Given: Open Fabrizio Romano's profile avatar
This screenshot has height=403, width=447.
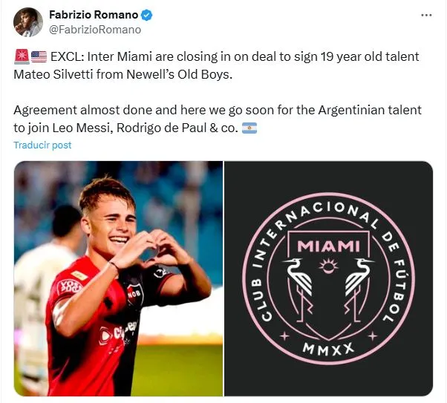Looking at the screenshot, I should click(x=28, y=22).
